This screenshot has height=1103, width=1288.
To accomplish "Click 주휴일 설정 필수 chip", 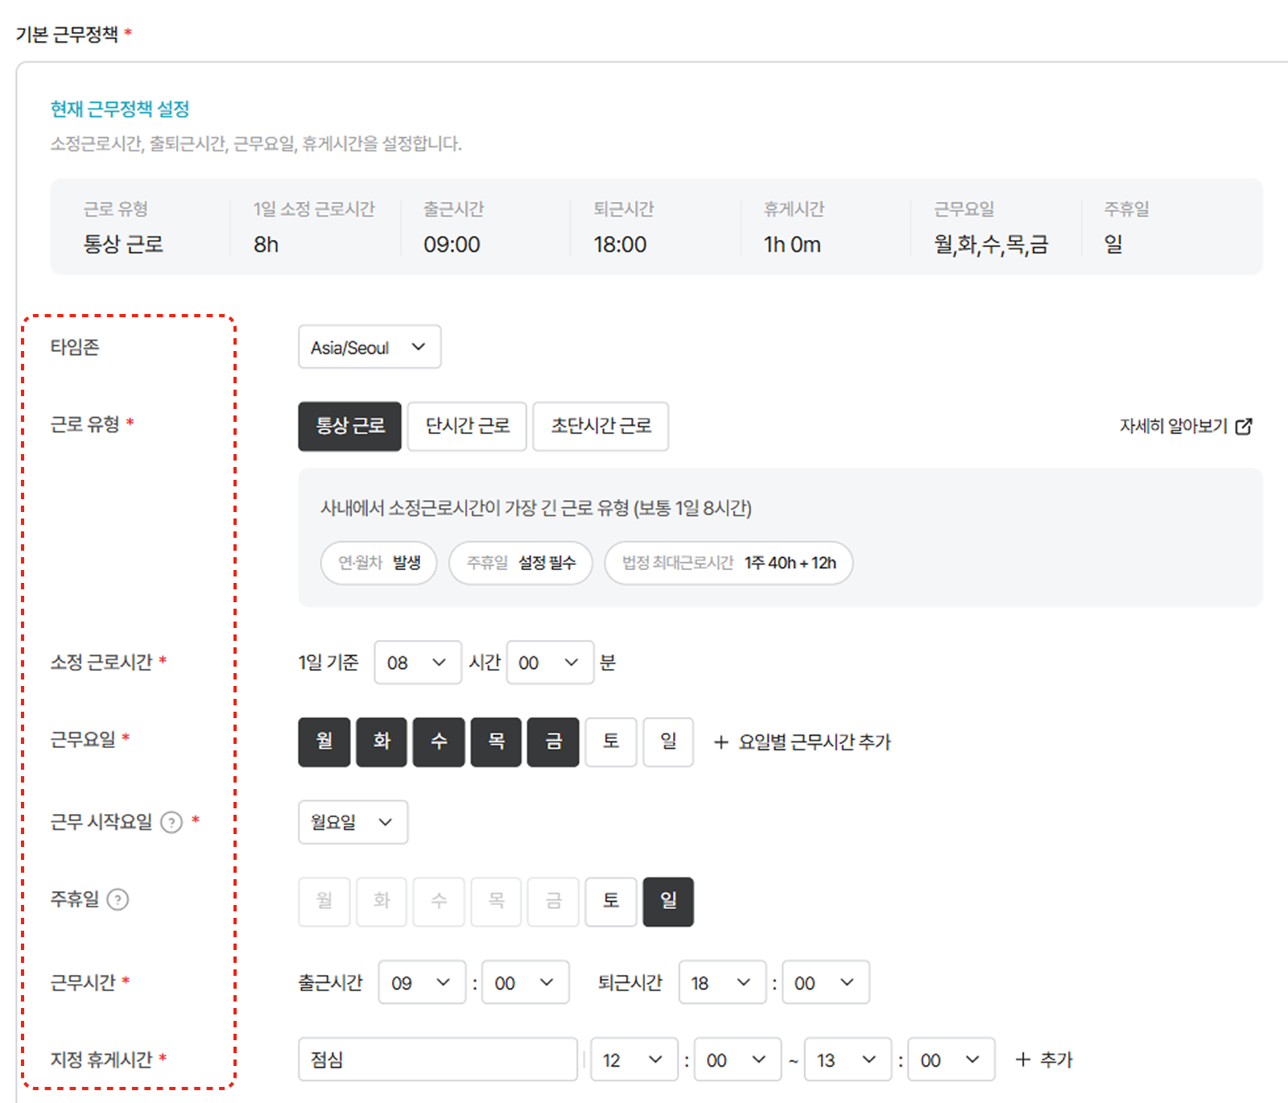I will point(521,563).
